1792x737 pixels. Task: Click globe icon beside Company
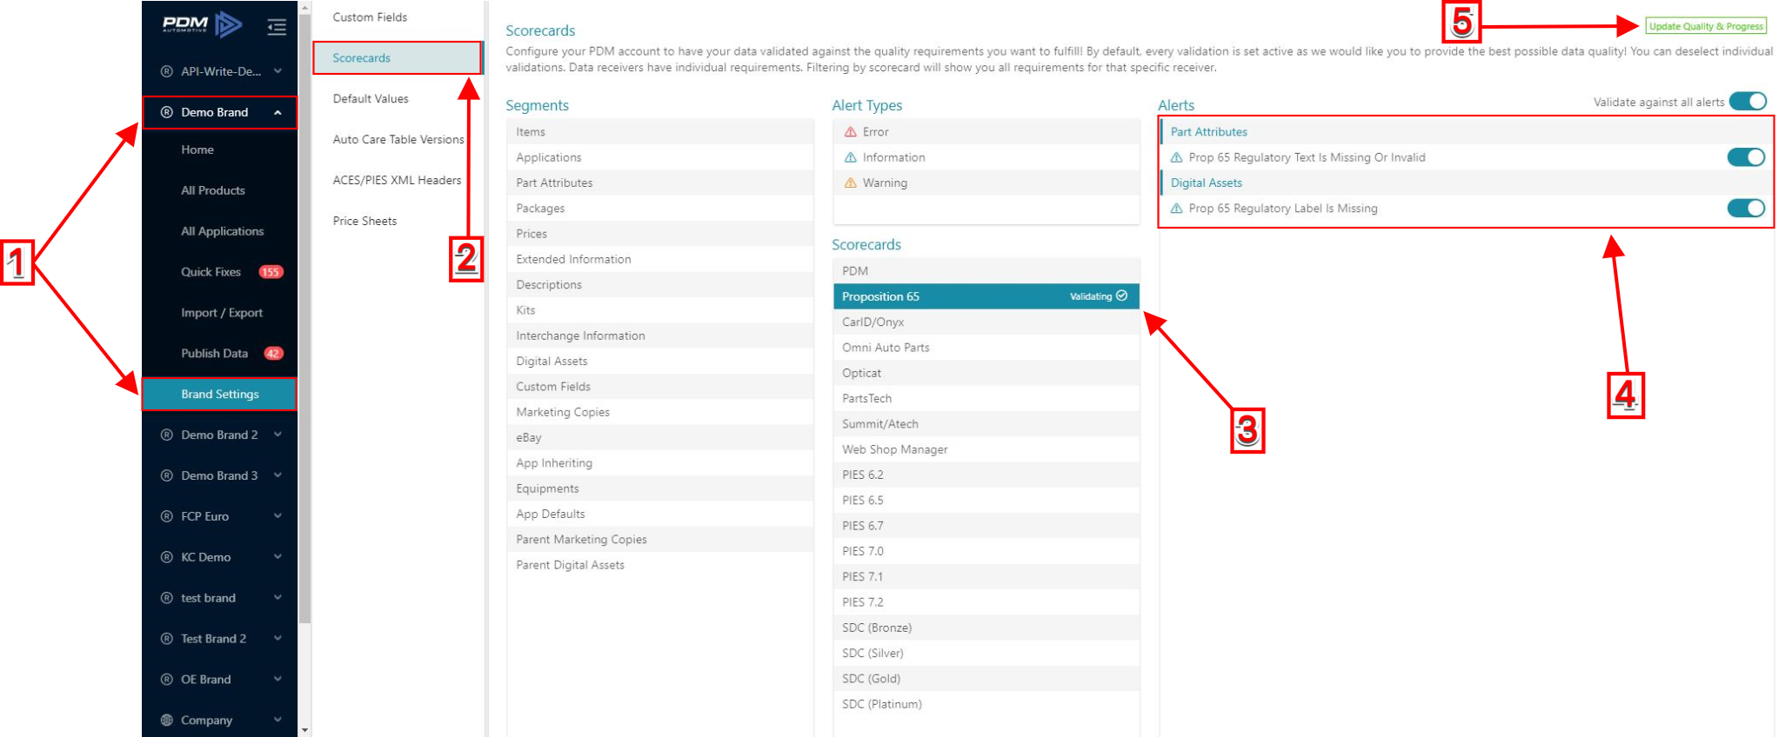pyautogui.click(x=167, y=720)
